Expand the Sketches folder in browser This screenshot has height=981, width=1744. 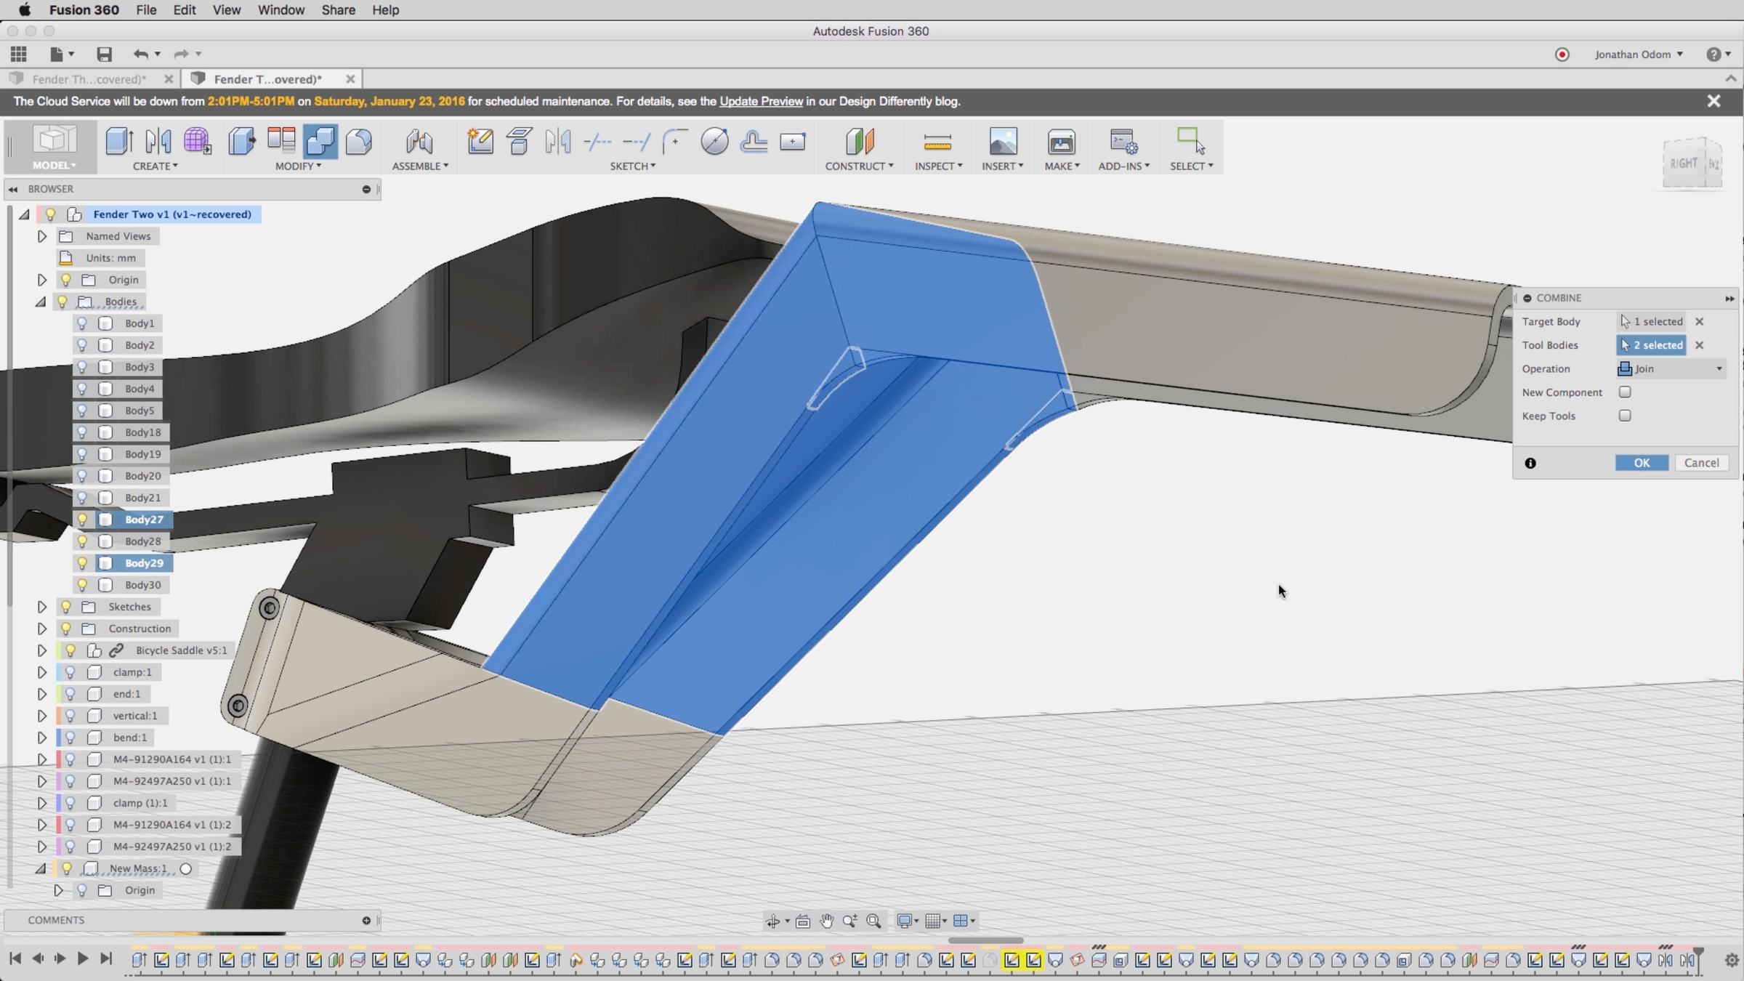tap(42, 607)
